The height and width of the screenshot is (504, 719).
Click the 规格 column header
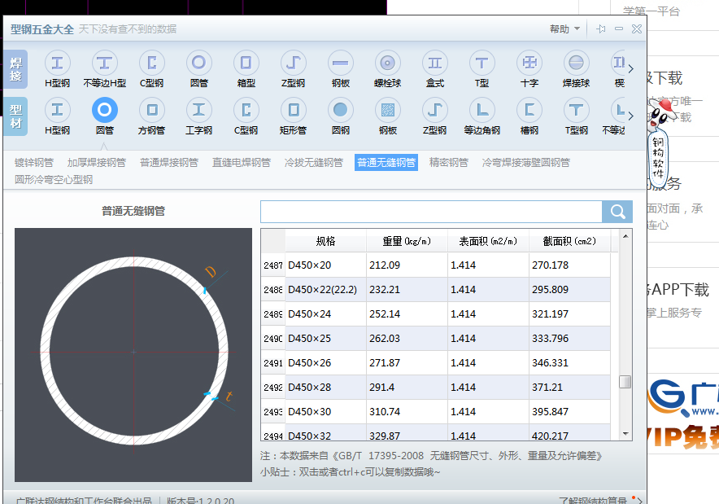pos(325,241)
